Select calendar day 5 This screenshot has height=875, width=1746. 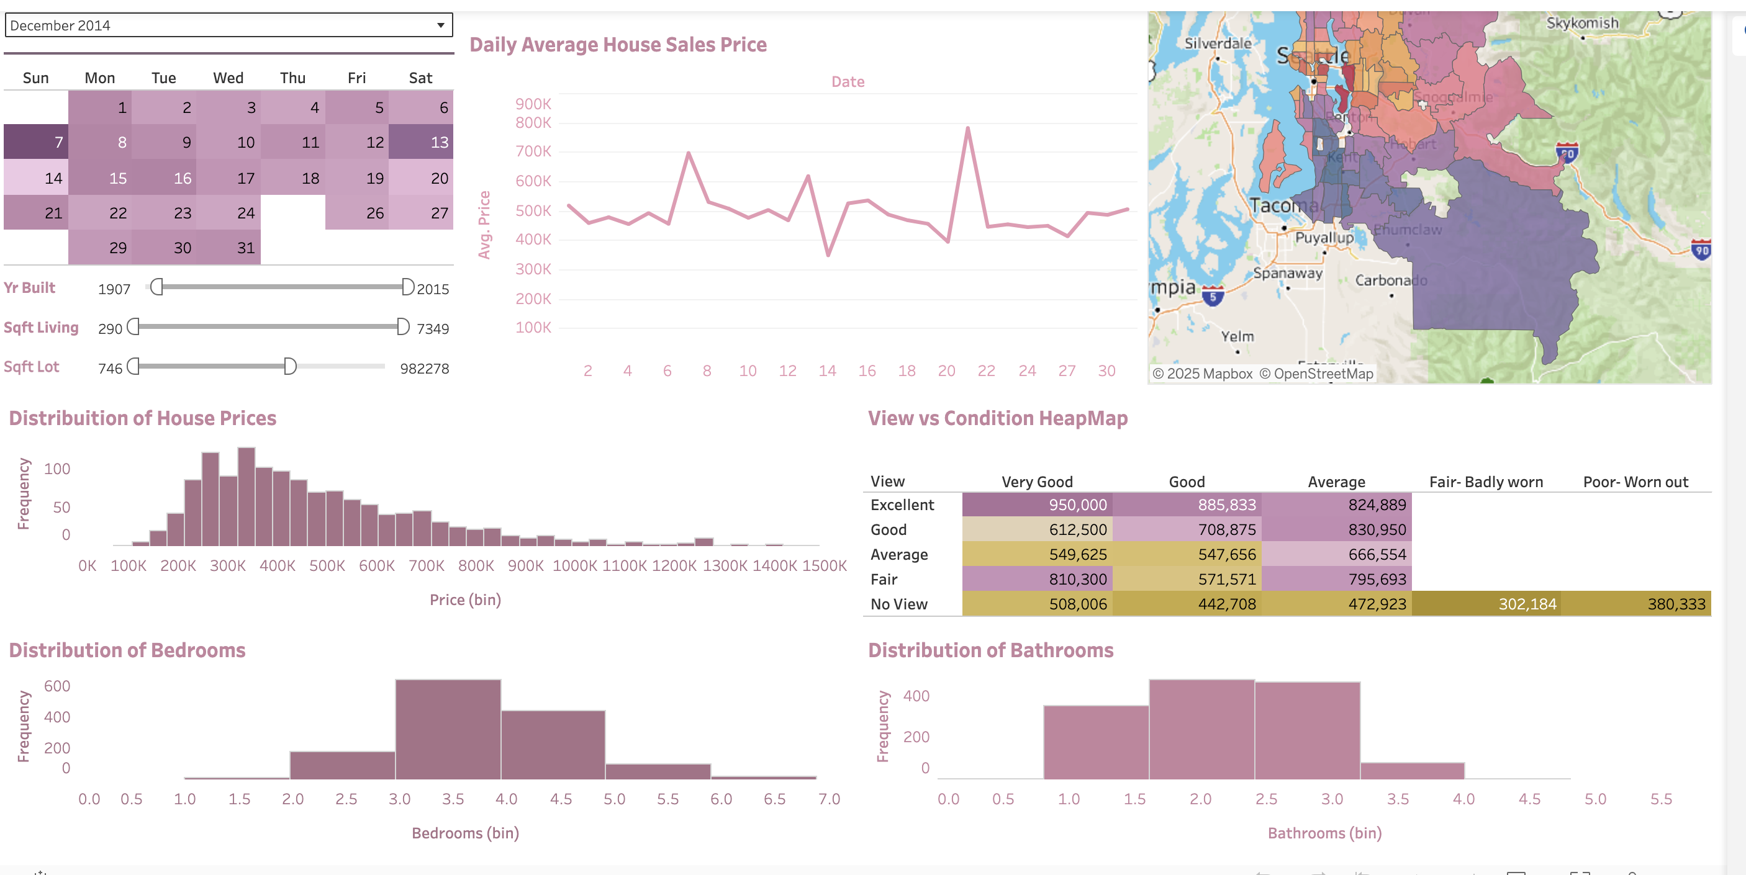(357, 107)
